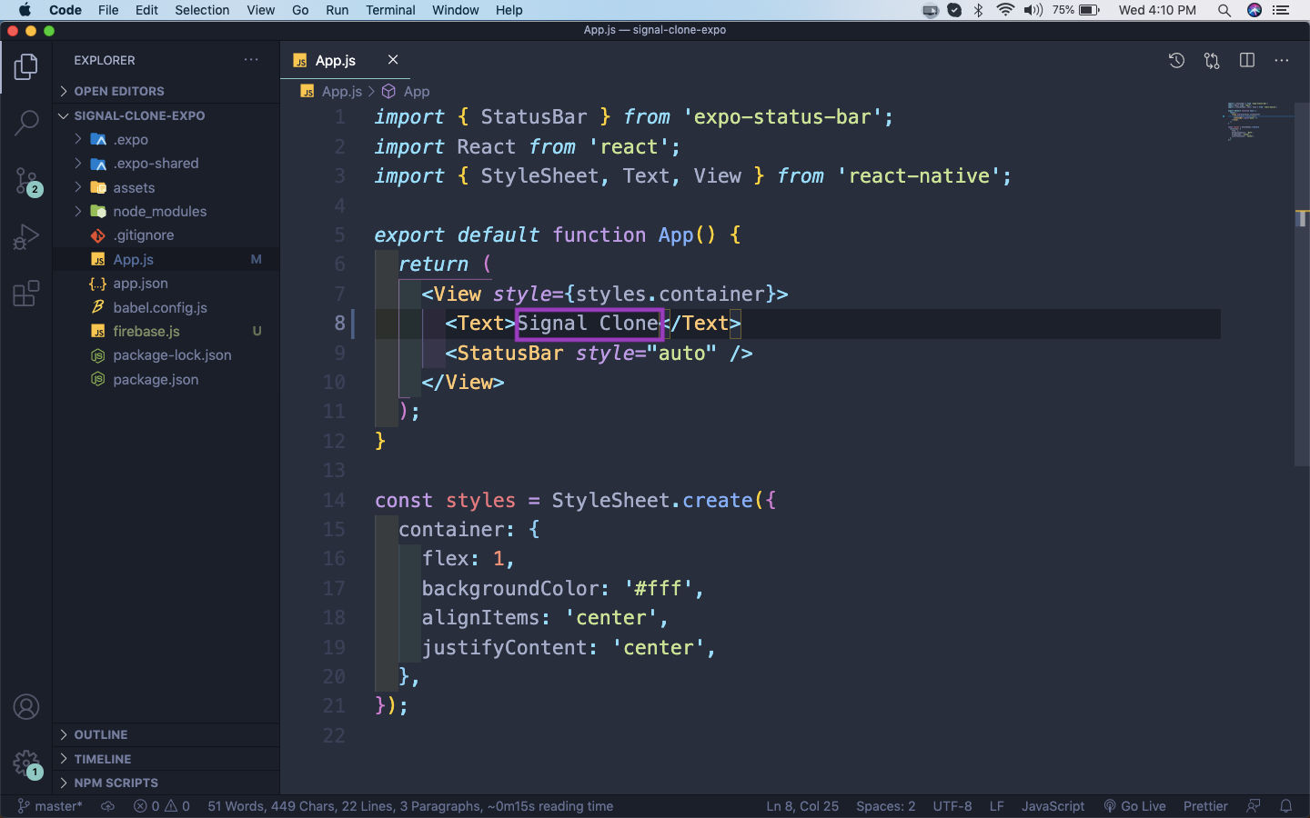Open the volume control in menu bar
The height and width of the screenshot is (818, 1310).
click(1033, 10)
